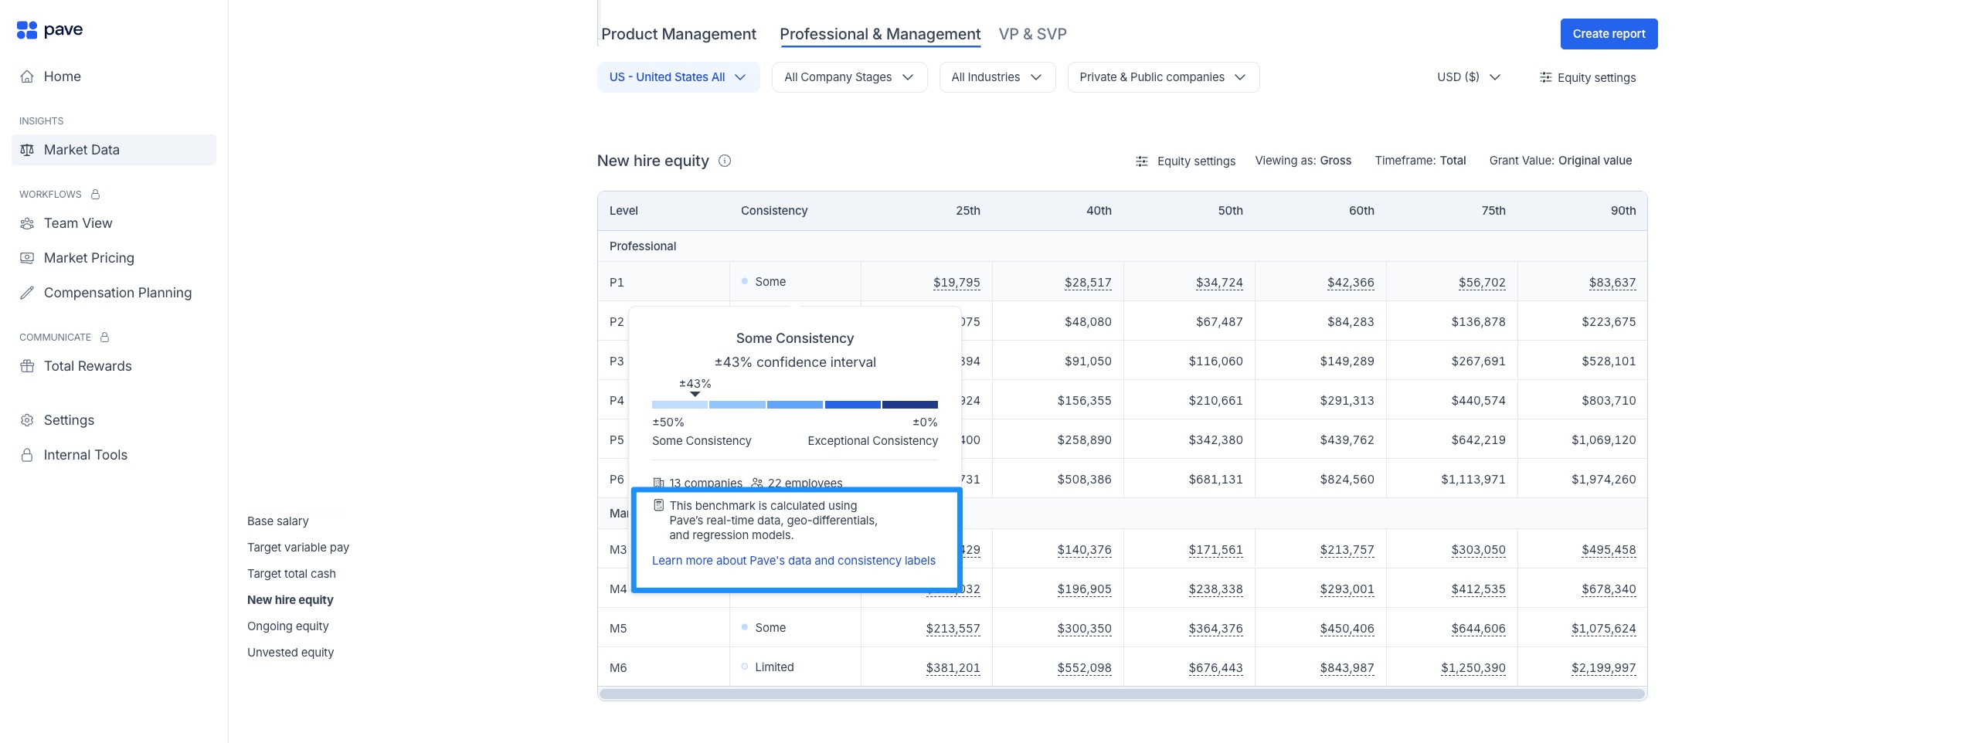Switch to the Product Management tab
This screenshot has width=1981, height=743.
coord(678,34)
